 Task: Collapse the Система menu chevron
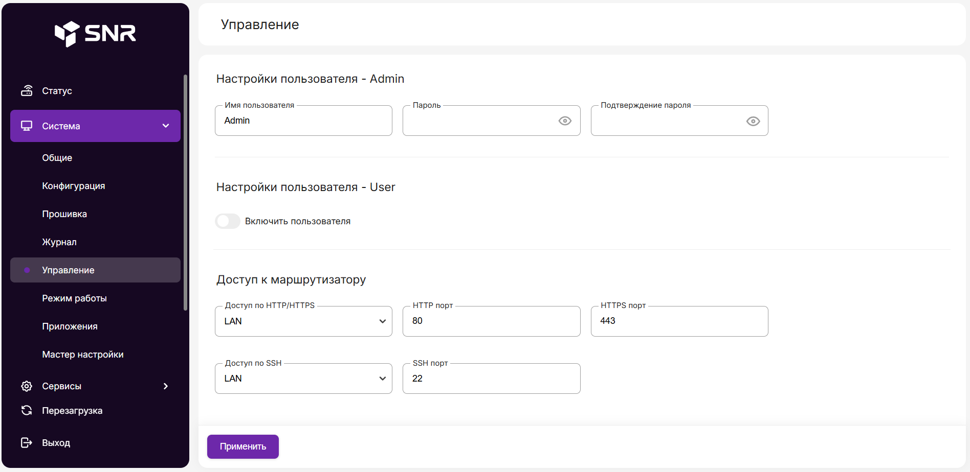pyautogui.click(x=166, y=126)
